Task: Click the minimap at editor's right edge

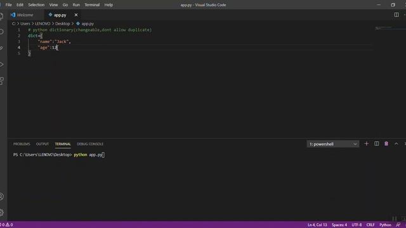Action: click(390, 28)
